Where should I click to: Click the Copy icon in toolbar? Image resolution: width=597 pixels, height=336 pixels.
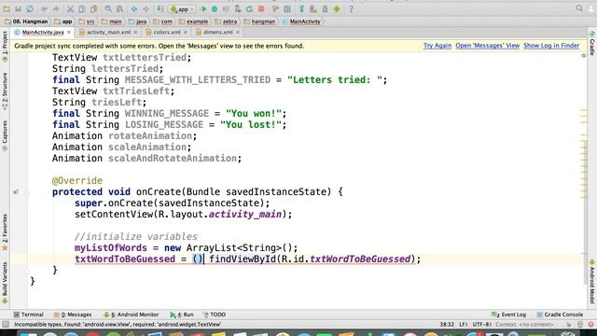[x=82, y=8]
